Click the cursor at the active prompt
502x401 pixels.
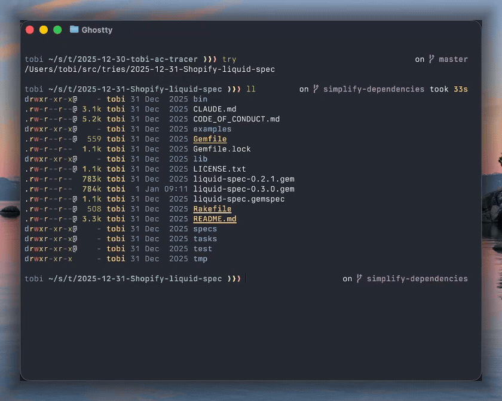coord(245,278)
